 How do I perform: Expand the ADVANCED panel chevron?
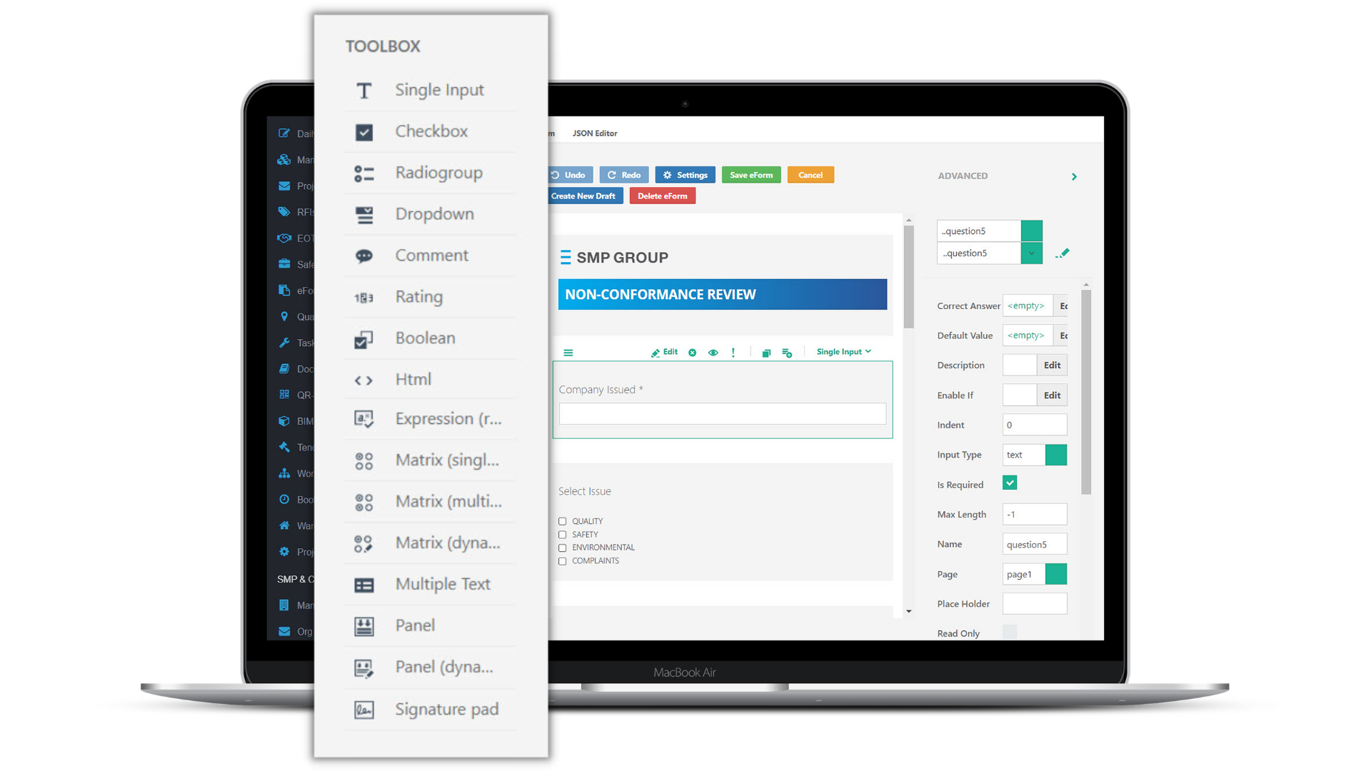coord(1073,176)
